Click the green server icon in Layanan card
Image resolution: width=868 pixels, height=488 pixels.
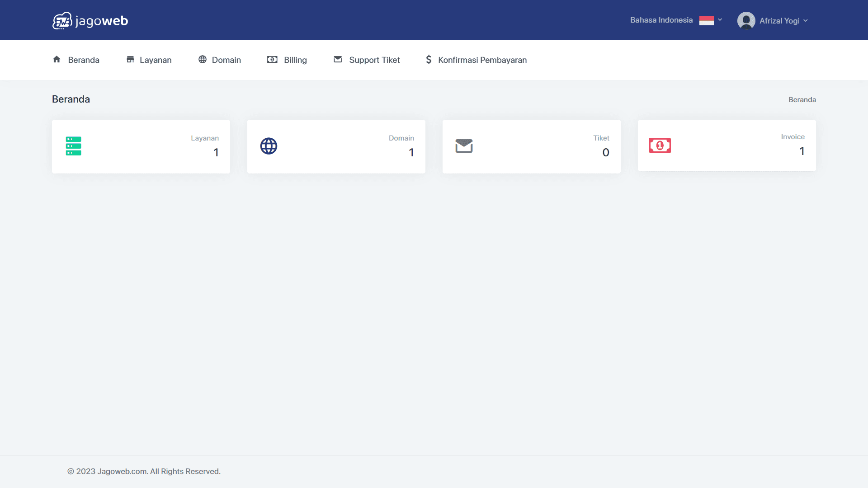click(x=73, y=146)
